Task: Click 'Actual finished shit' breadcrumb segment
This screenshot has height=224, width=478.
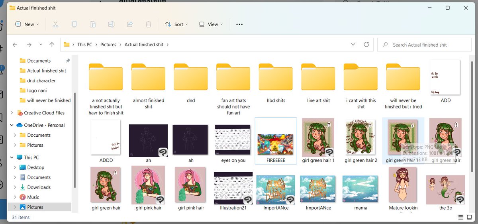Action: 144,45
